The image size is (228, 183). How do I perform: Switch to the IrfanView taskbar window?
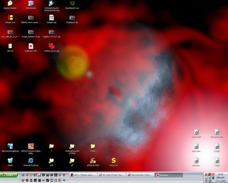point(169,175)
